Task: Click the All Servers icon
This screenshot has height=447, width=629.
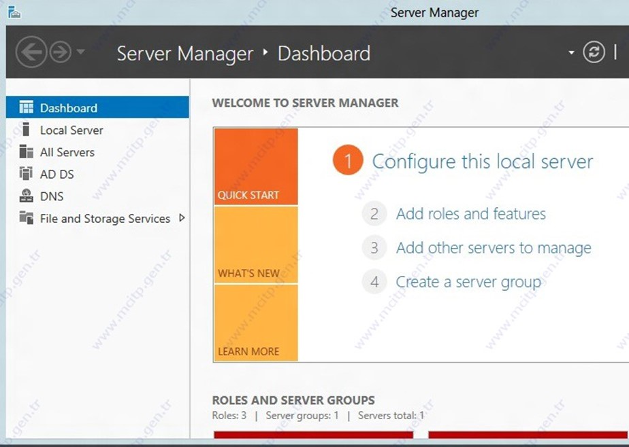Action: [x=27, y=151]
